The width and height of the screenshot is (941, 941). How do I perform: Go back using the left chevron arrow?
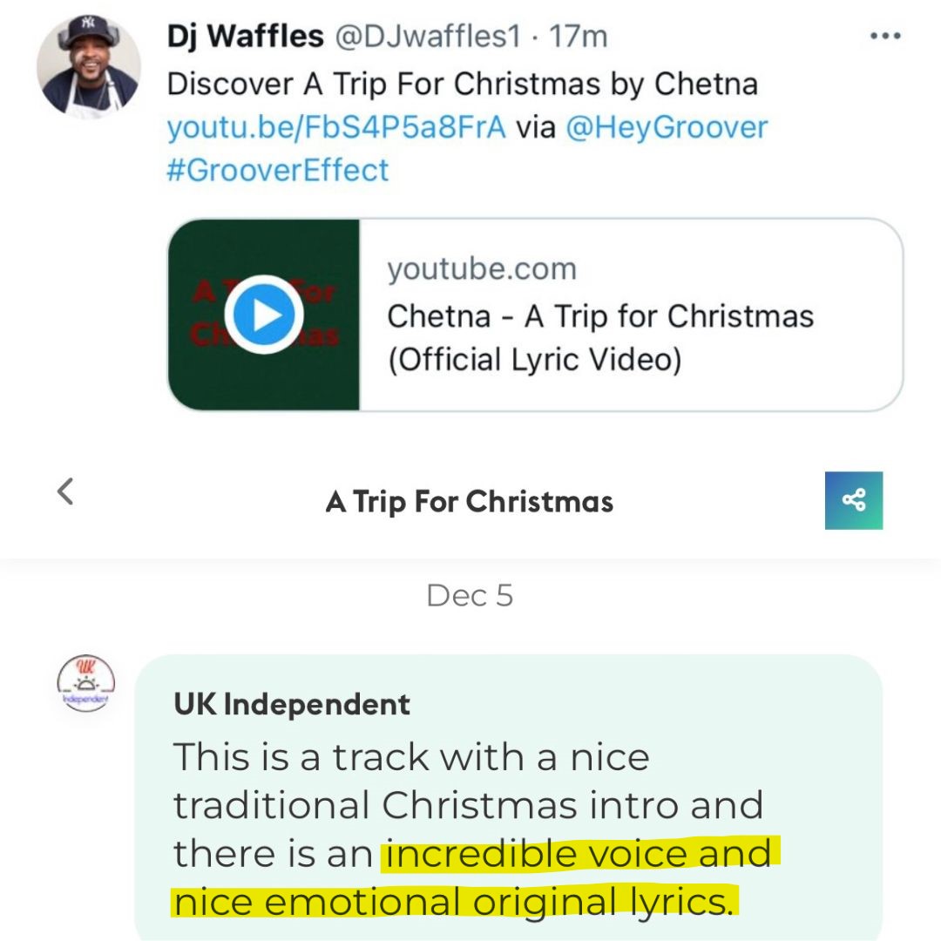point(65,491)
